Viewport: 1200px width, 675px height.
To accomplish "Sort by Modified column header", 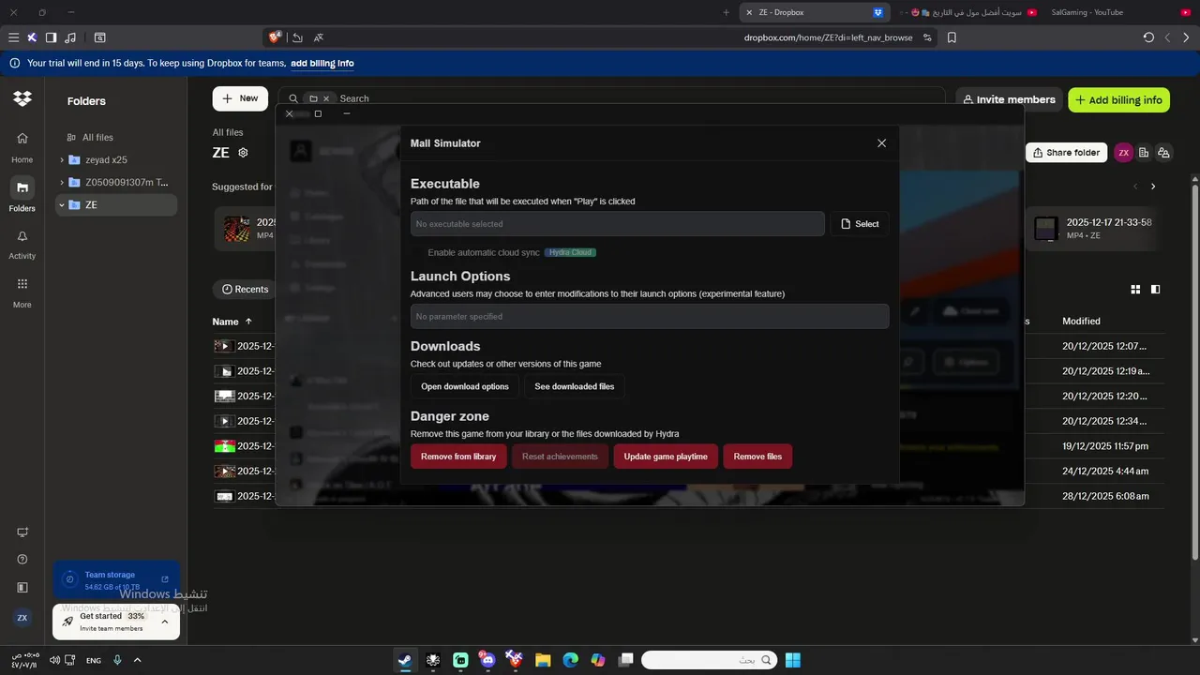I will click(x=1081, y=322).
